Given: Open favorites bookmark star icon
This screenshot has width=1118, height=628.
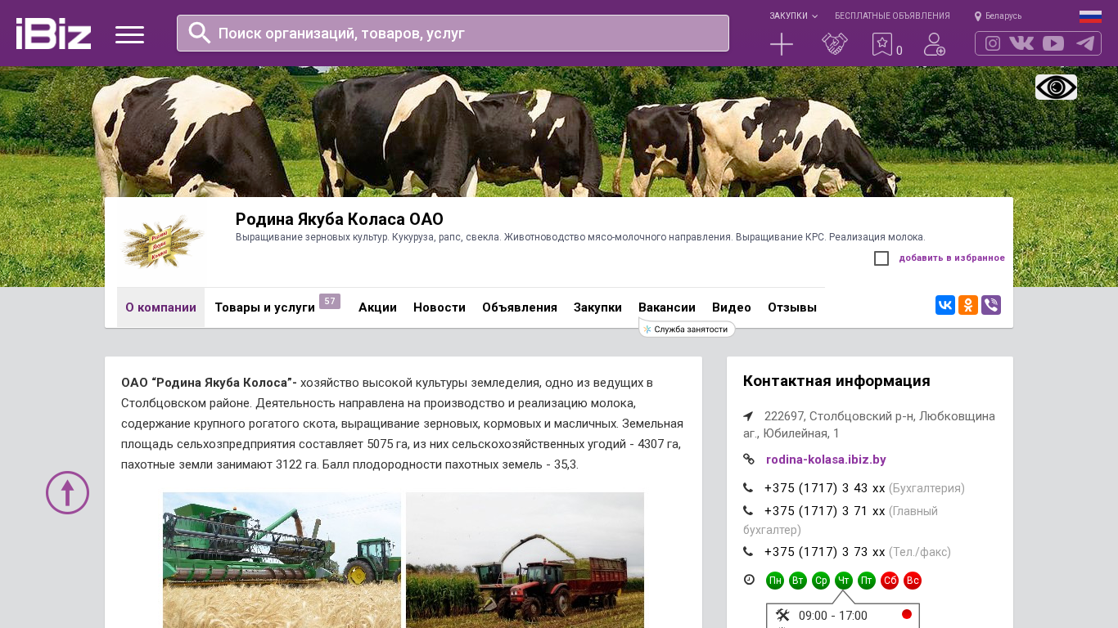Looking at the screenshot, I should click(882, 44).
